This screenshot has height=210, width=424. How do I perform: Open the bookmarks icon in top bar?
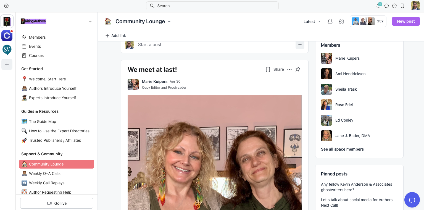[402, 6]
